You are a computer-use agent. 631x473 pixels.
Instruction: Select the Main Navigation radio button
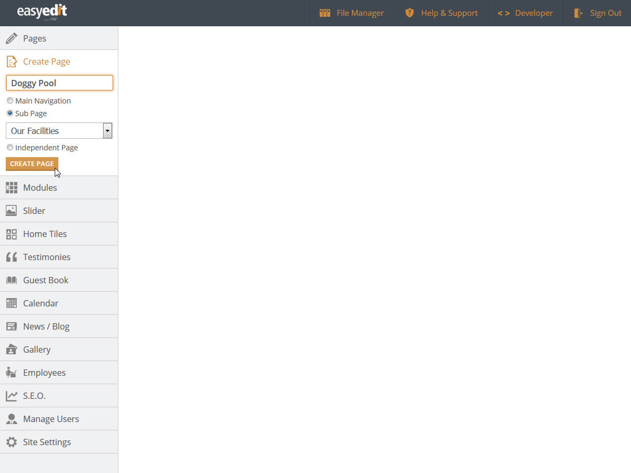(10, 101)
